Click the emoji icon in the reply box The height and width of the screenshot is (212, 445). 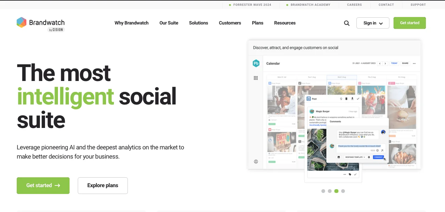(x=377, y=150)
